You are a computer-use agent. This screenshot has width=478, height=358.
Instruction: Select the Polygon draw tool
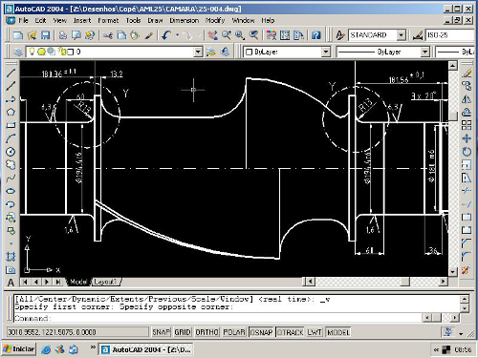point(11,112)
